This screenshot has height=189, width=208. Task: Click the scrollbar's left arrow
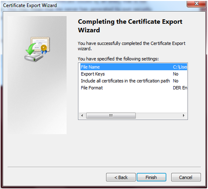tap(82, 115)
